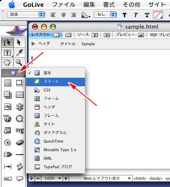Screen dimensions: 170x187
Task: Pick the marquee text object
Action: click(x=8, y=178)
